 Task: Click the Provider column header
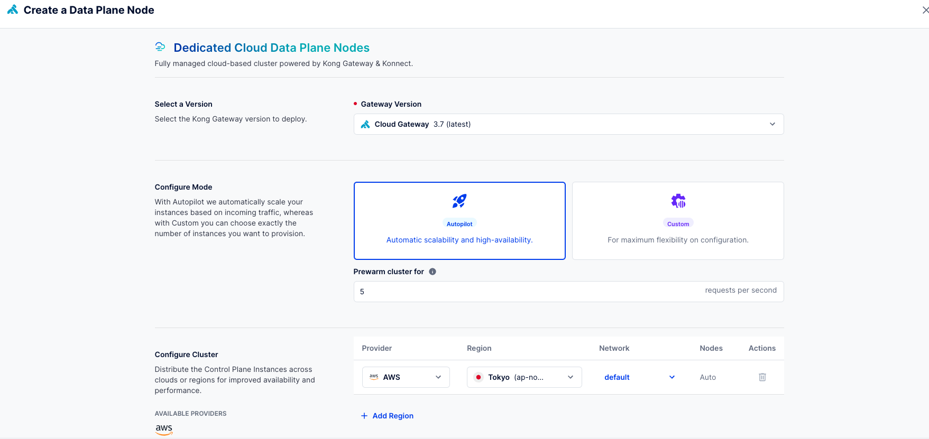coord(377,348)
